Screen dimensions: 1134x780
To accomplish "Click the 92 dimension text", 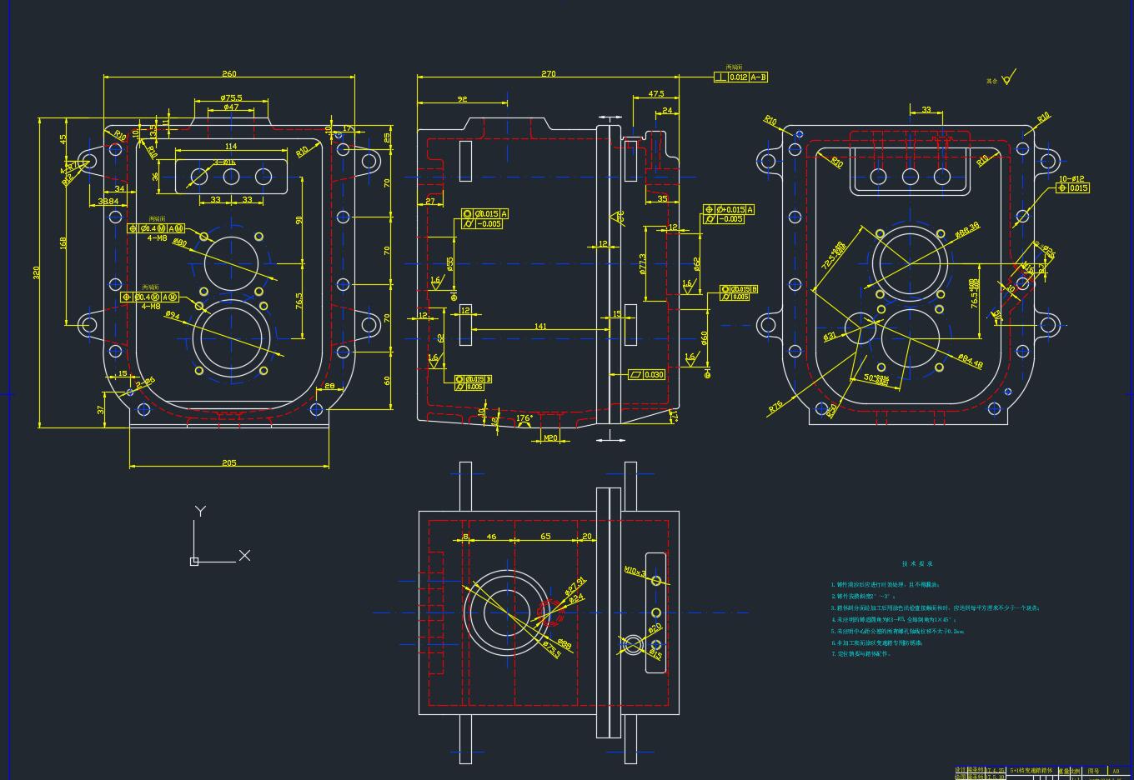I will (x=462, y=99).
